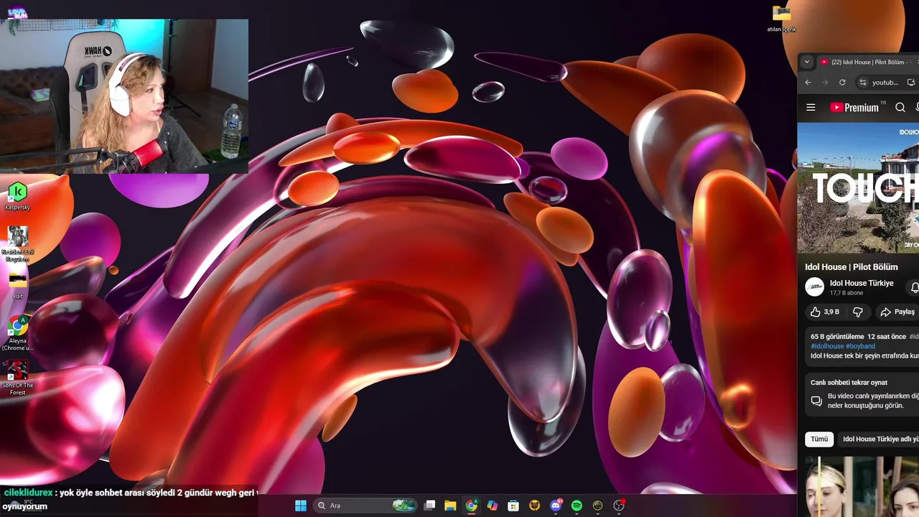Open OBS Studio from the taskbar

click(619, 506)
